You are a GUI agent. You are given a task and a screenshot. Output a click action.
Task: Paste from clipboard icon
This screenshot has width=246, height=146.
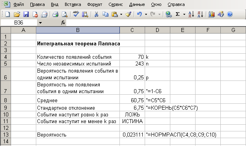point(115,14)
